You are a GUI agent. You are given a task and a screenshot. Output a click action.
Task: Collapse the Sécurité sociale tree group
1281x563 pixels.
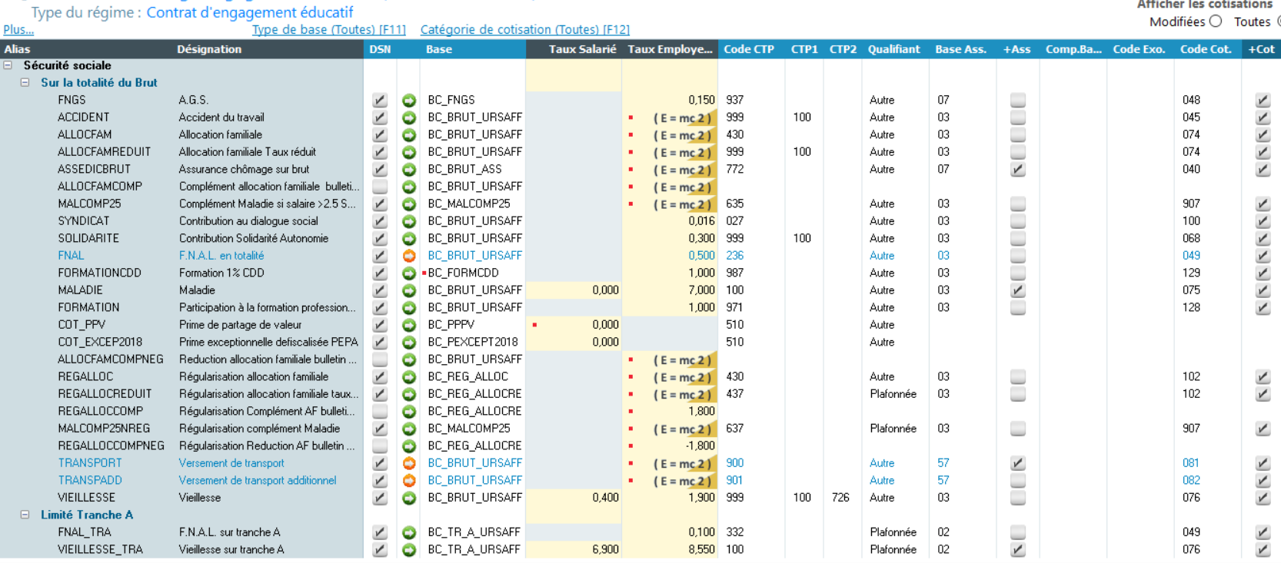coord(8,65)
